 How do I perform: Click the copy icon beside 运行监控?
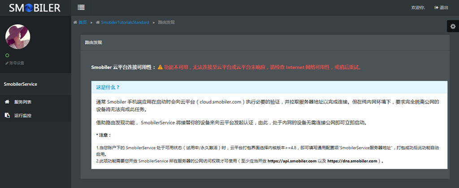(x=7, y=115)
